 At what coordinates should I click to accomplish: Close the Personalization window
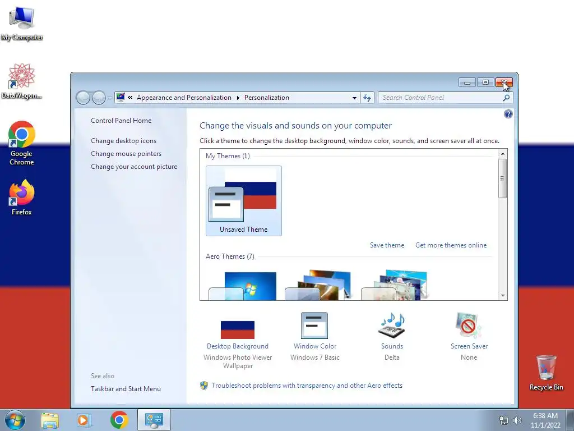[504, 82]
